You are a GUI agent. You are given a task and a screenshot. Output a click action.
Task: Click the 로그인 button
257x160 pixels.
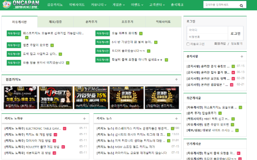tap(236, 33)
